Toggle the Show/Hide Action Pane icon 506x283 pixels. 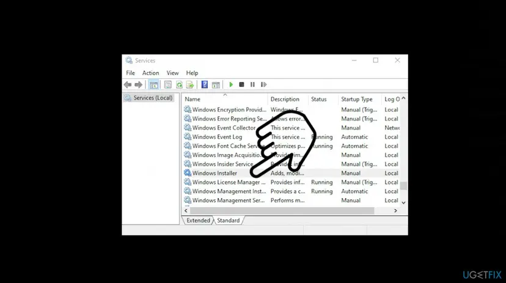point(216,84)
